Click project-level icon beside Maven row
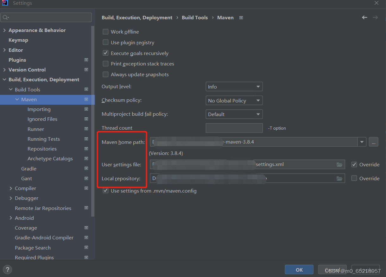The image size is (386, 277). (x=86, y=99)
